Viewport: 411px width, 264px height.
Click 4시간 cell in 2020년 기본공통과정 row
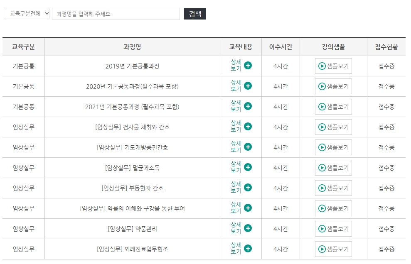coord(281,87)
